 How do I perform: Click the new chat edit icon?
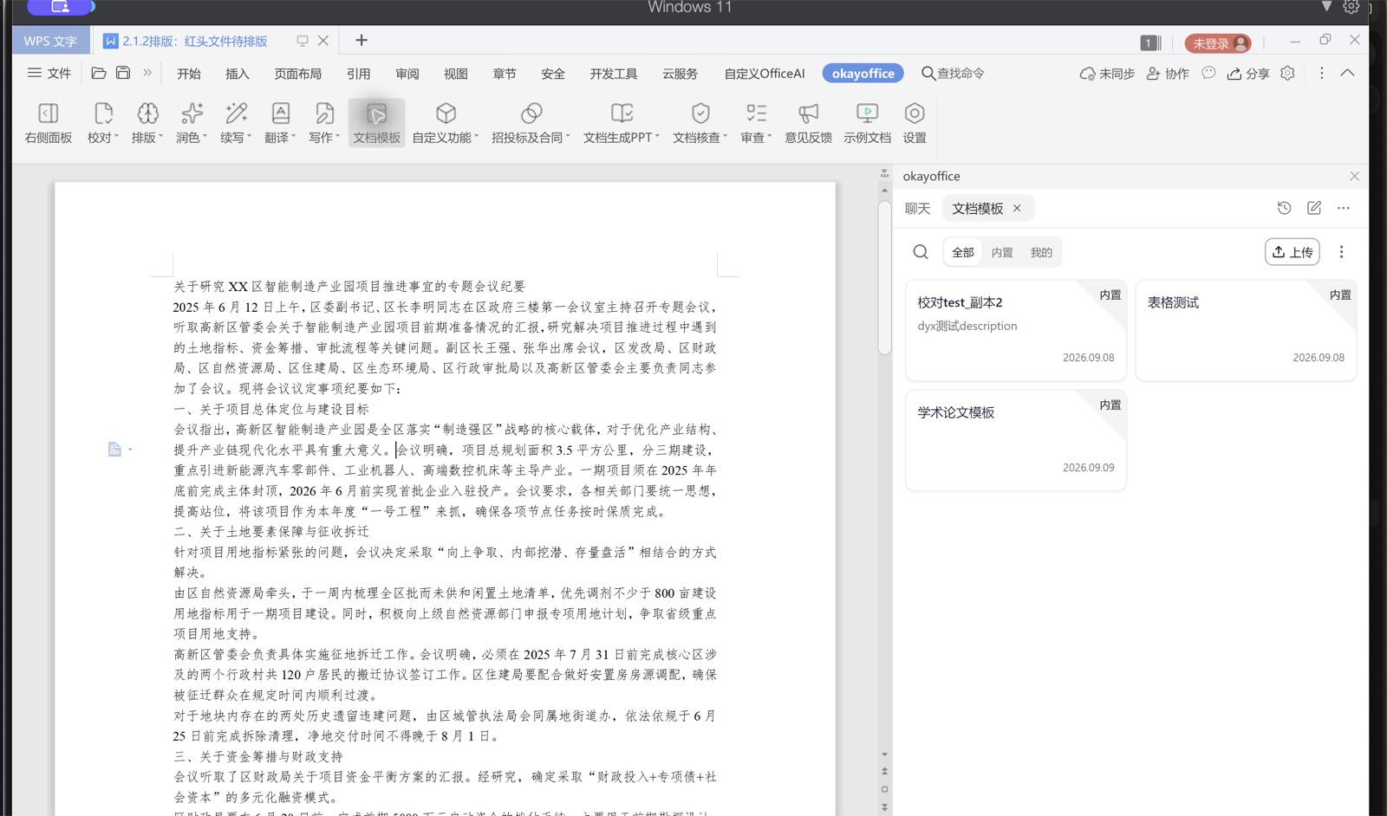click(x=1314, y=208)
